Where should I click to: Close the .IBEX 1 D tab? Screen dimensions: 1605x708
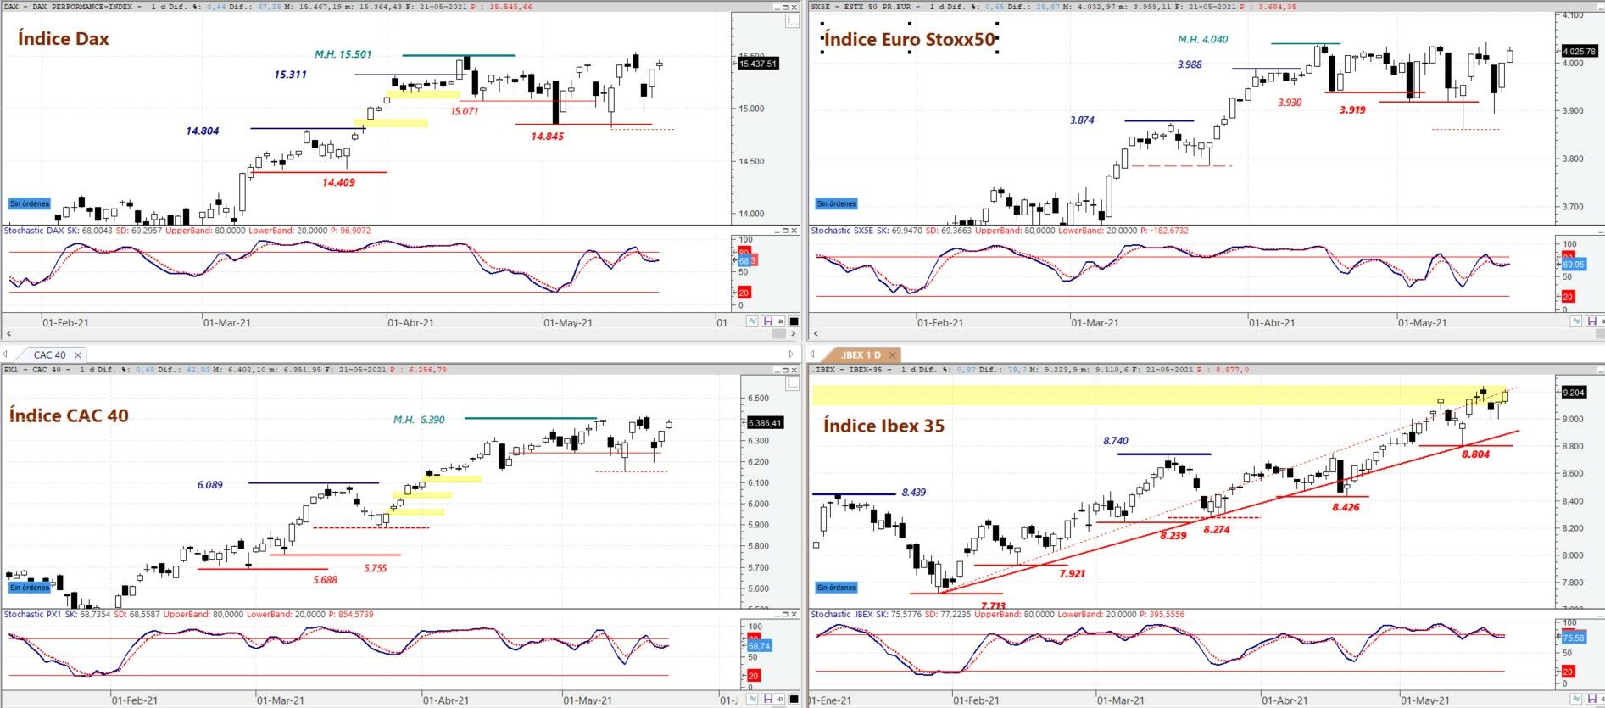[893, 355]
